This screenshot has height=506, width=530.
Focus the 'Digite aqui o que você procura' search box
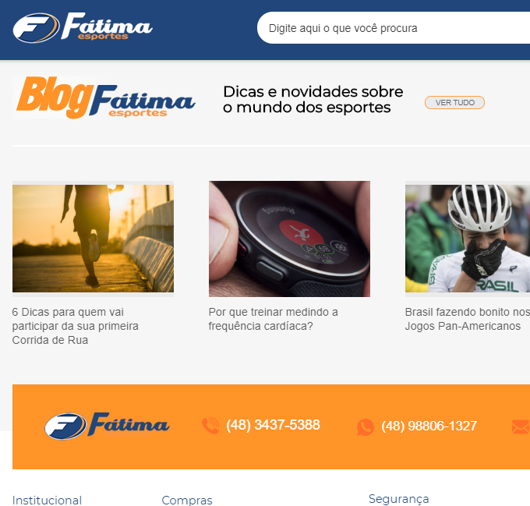point(394,28)
